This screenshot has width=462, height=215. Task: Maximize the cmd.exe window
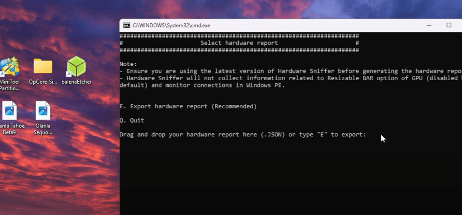pos(449,25)
